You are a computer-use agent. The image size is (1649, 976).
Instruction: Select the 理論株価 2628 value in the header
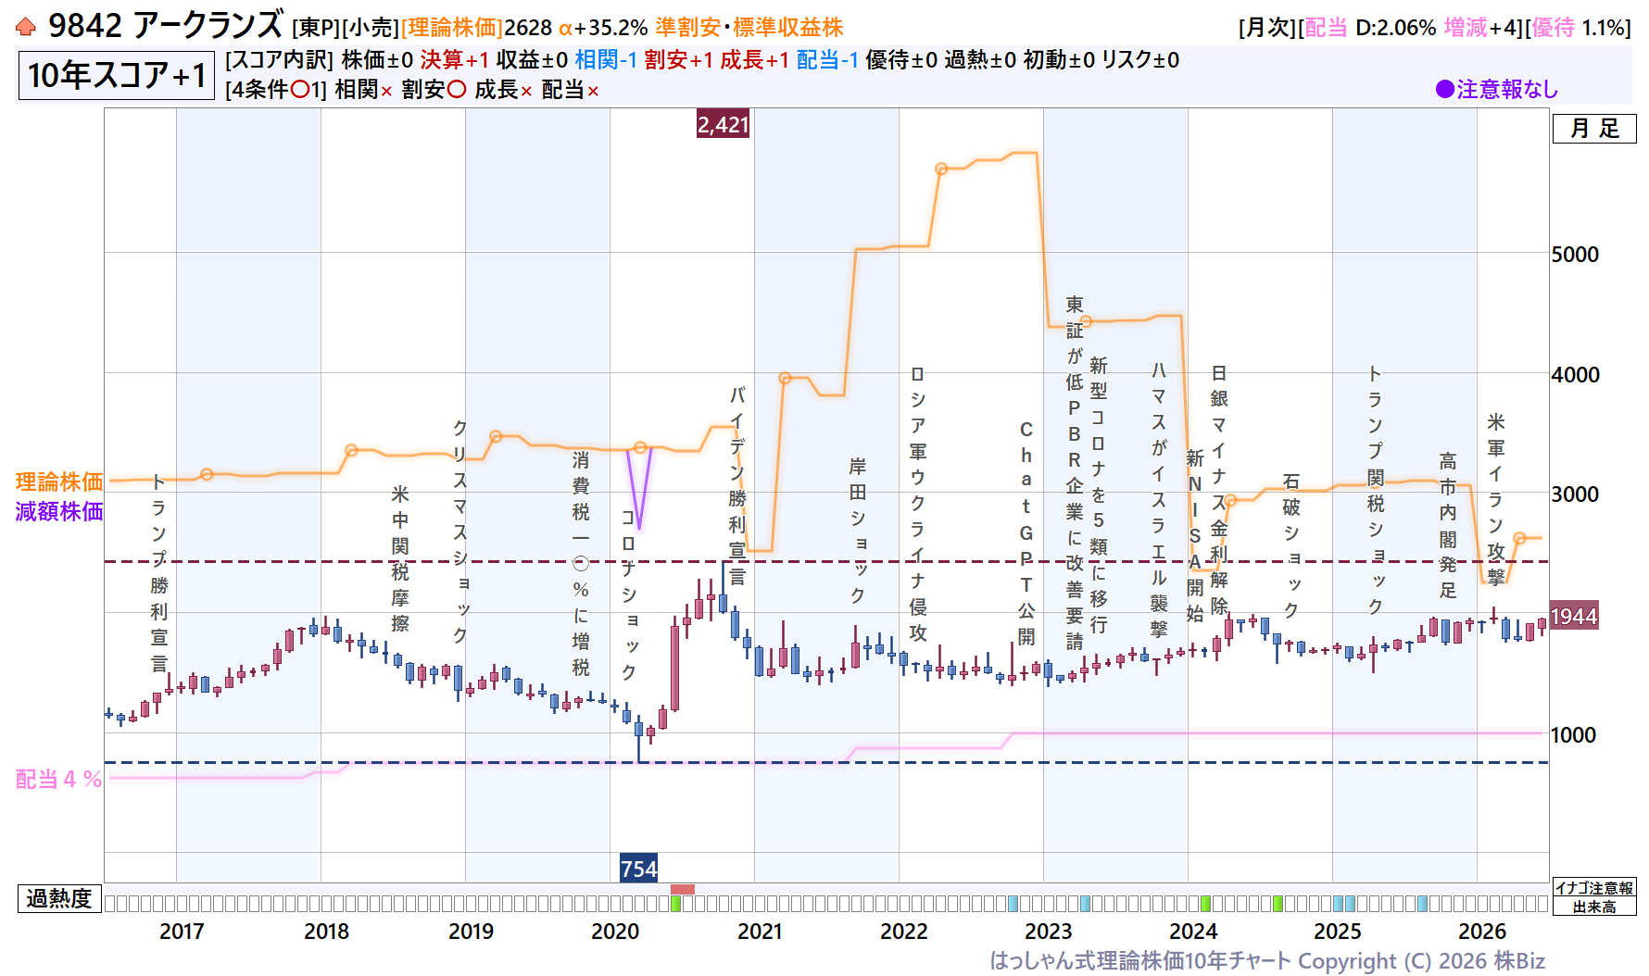476,28
